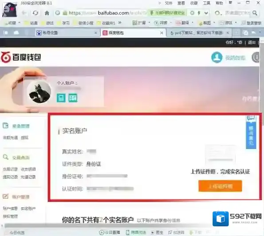
Task: Close the 百度钱包 tab
Action: point(162,33)
